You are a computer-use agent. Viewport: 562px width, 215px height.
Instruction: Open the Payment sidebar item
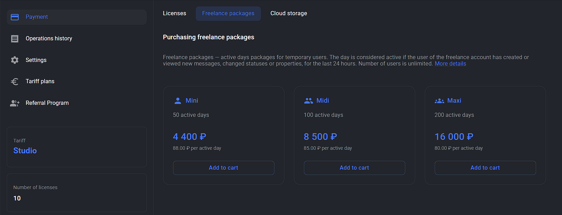77,17
